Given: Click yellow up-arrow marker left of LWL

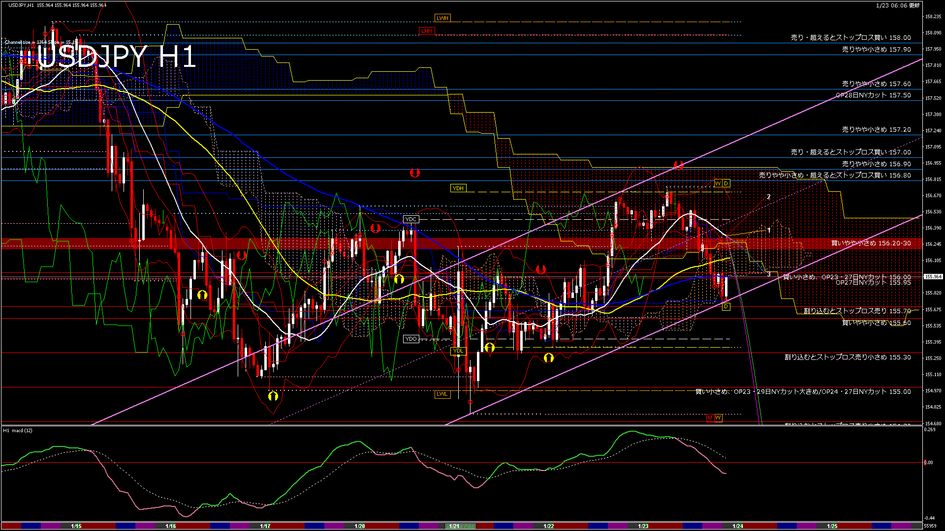Looking at the screenshot, I should 273,396.
